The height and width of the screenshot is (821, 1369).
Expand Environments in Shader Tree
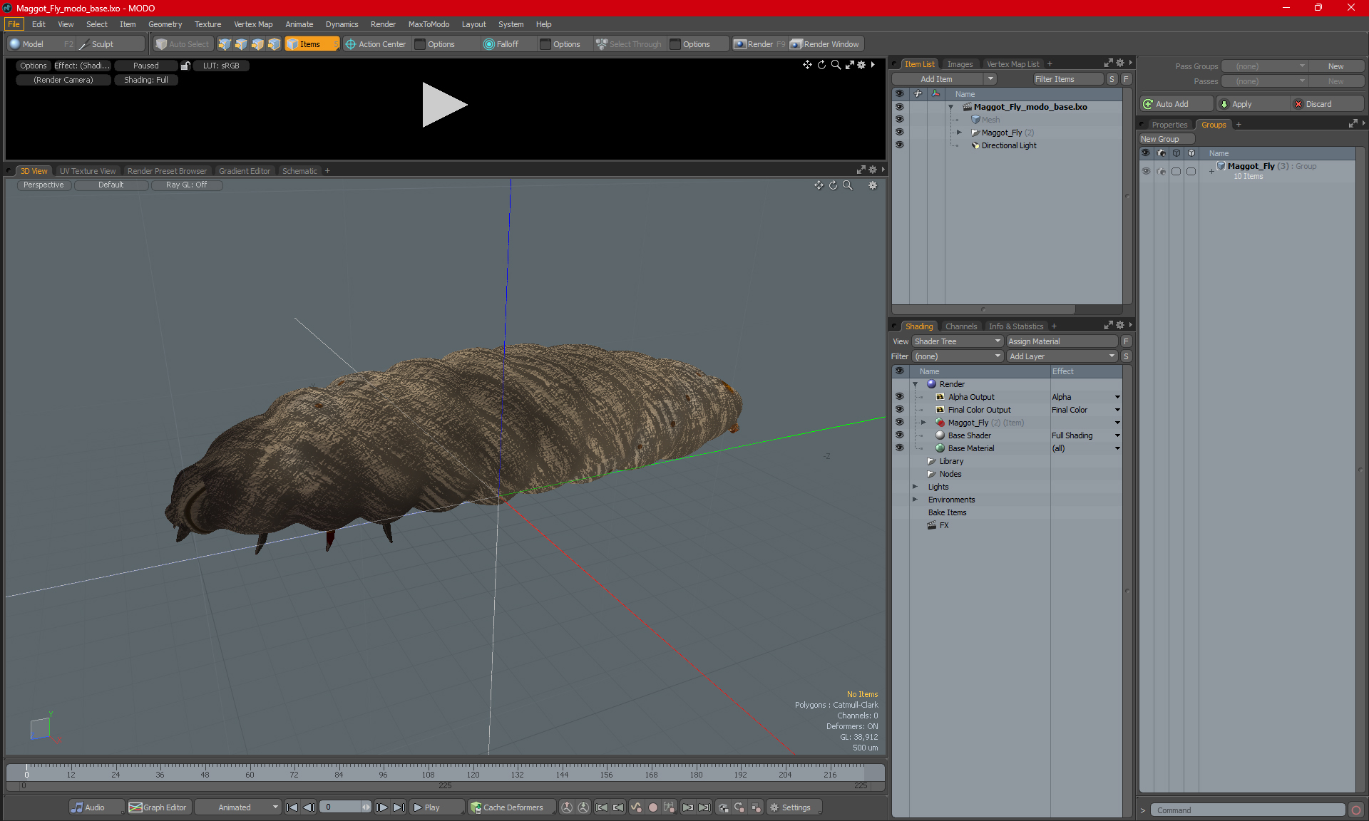(916, 500)
